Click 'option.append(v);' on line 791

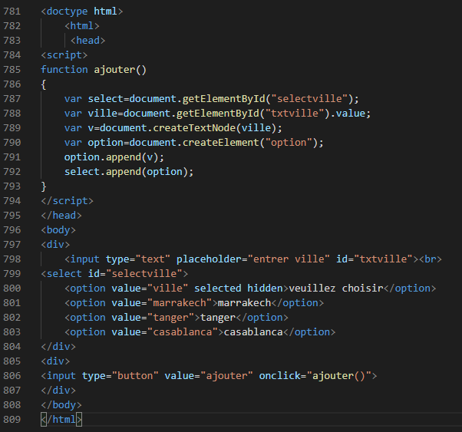tap(114, 157)
